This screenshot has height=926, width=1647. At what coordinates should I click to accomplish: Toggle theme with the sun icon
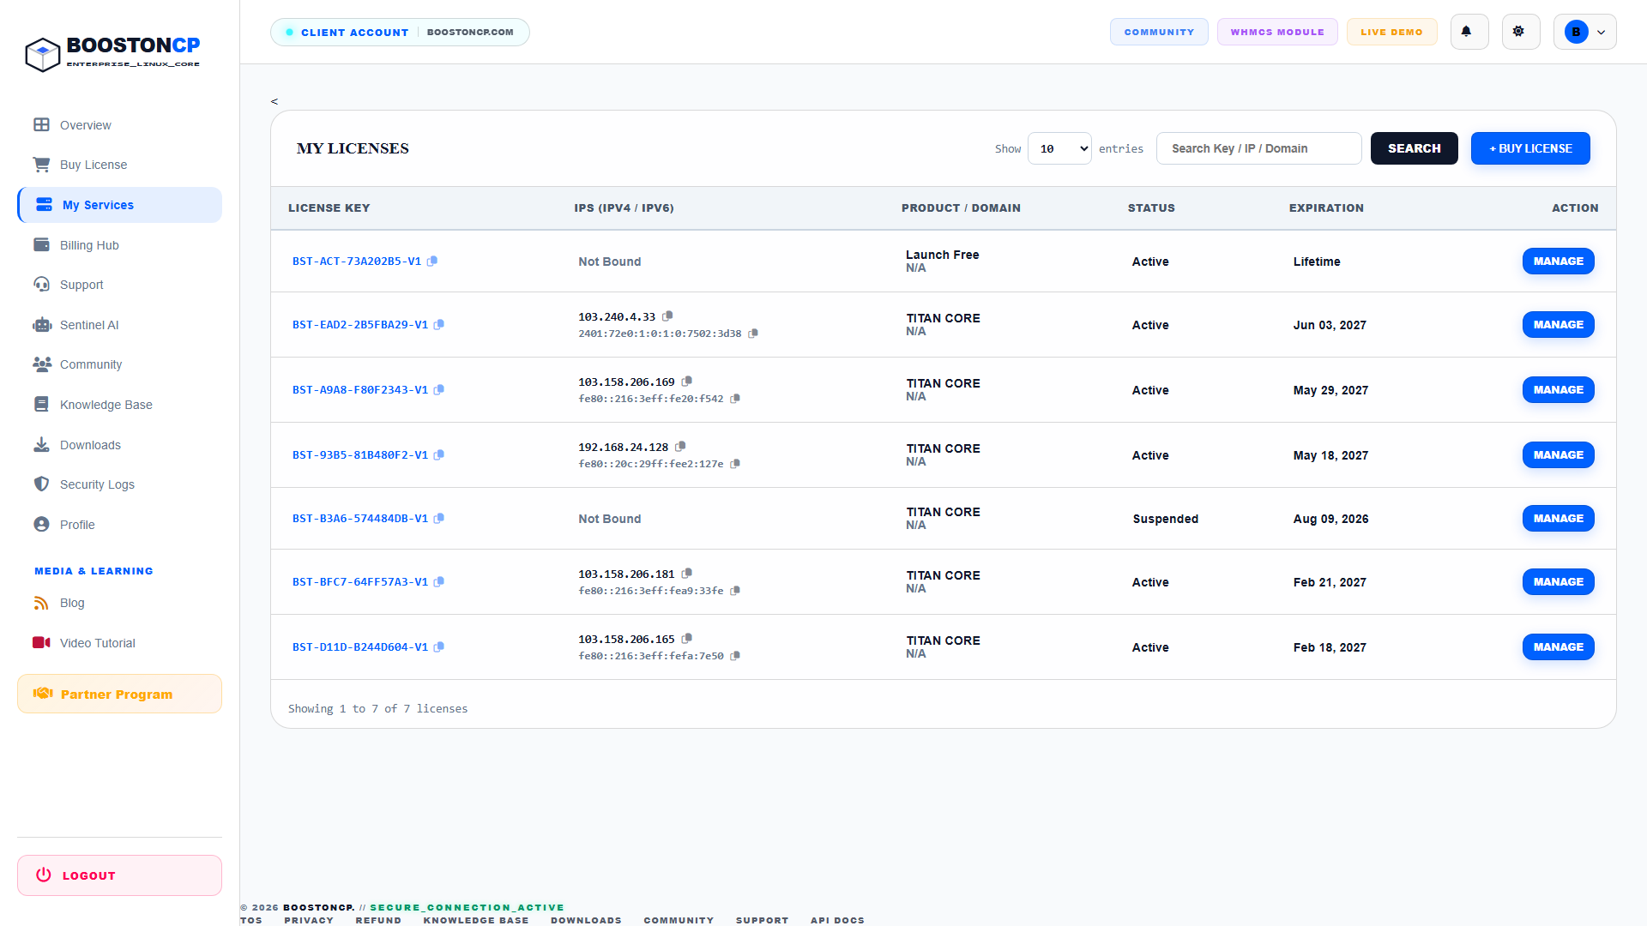click(x=1520, y=32)
